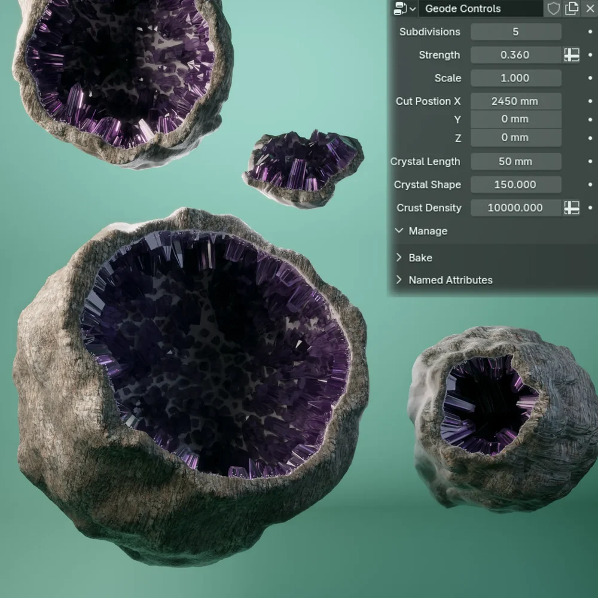Click the Crust Density label
The height and width of the screenshot is (598, 598).
point(429,208)
